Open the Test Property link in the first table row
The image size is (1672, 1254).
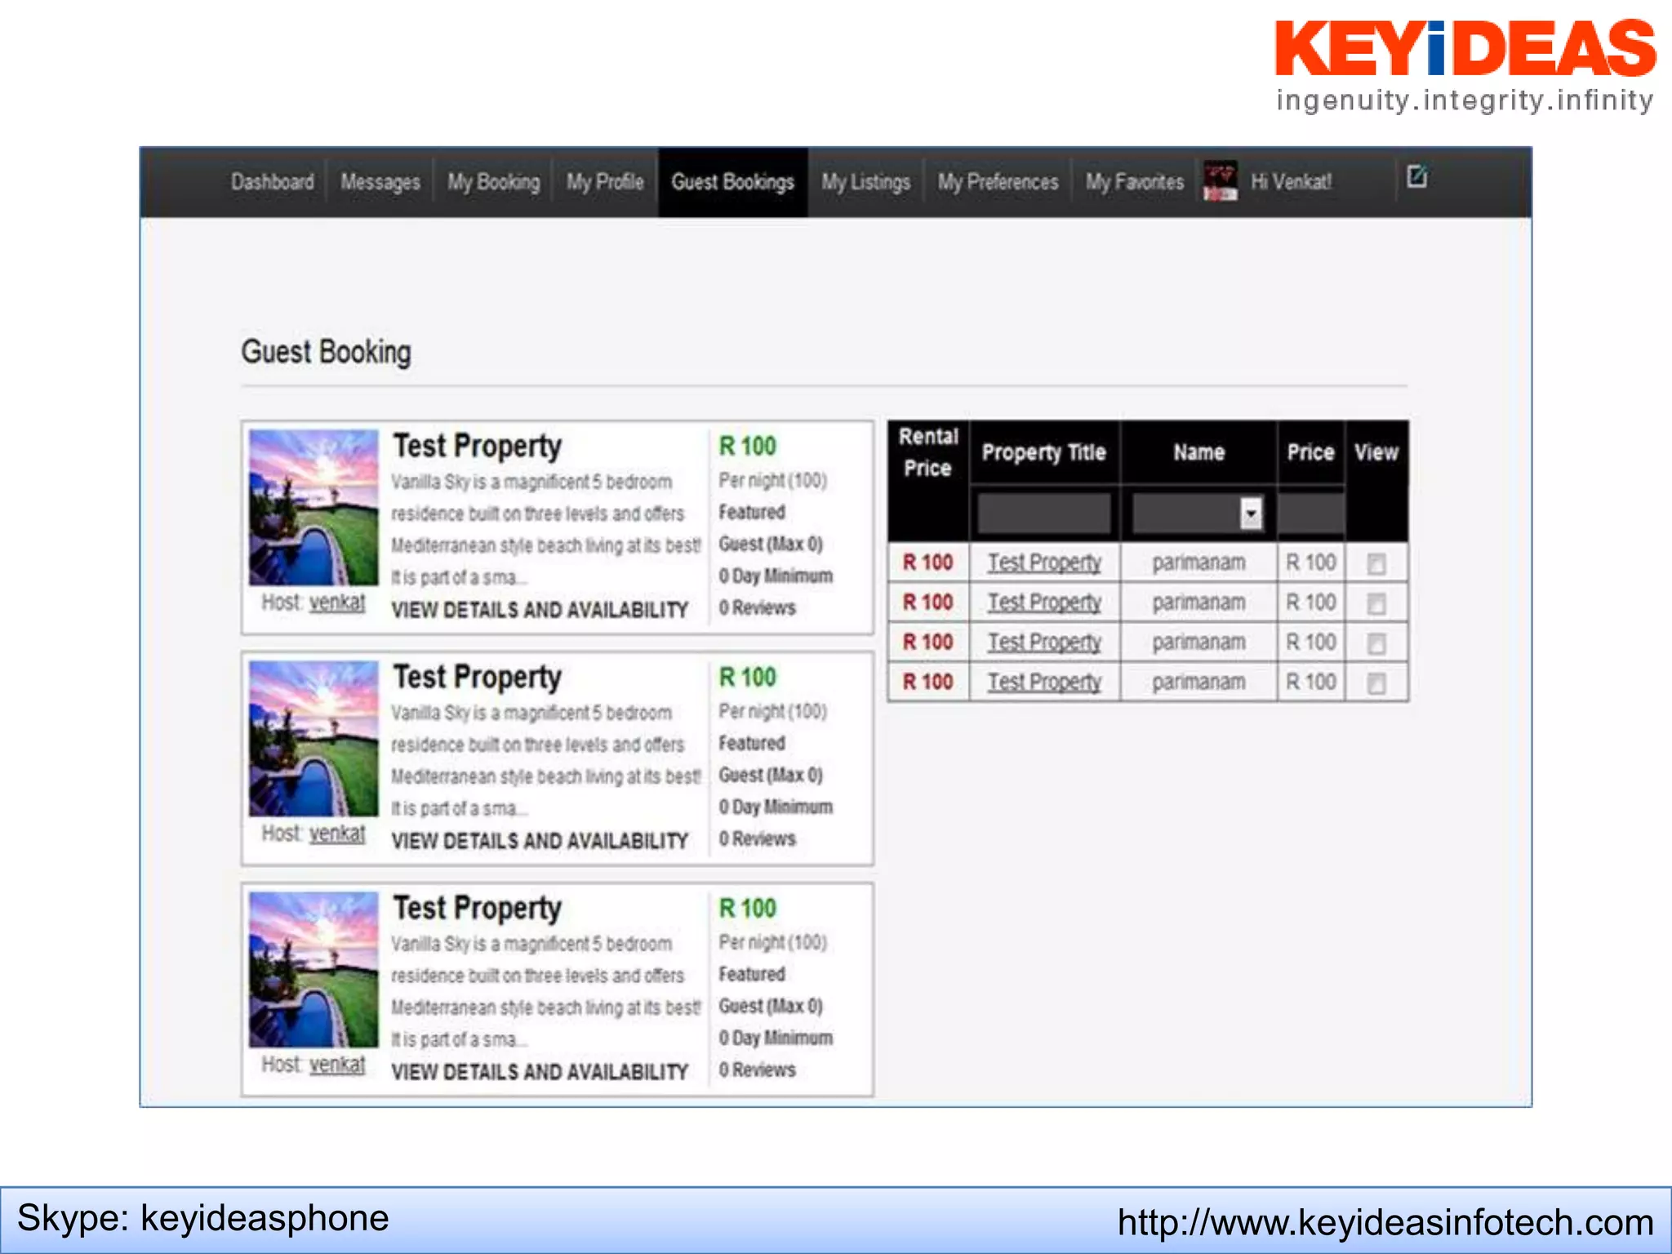tap(1044, 563)
